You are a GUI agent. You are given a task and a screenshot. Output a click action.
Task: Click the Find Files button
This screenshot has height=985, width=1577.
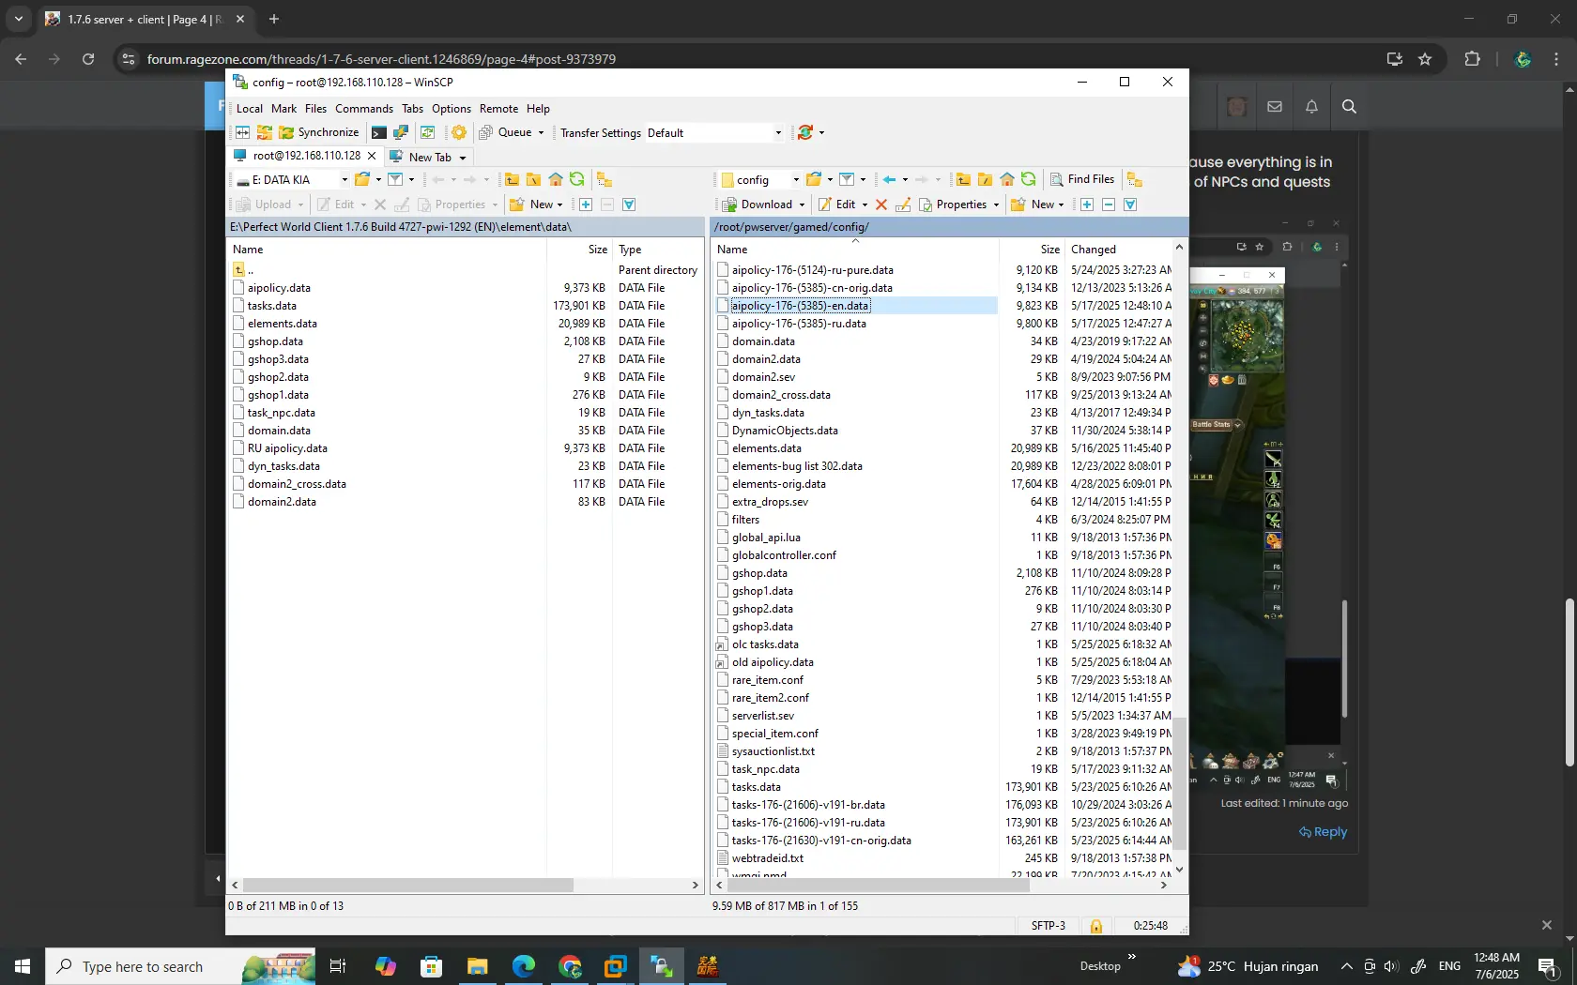click(x=1082, y=179)
